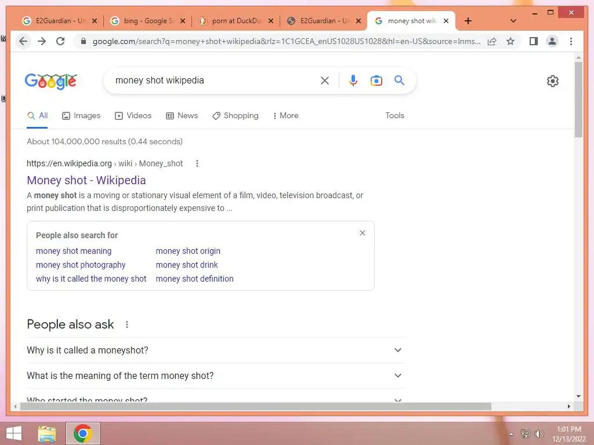Click the address bar URL
Image resolution: width=594 pixels, height=445 pixels.
(287, 41)
